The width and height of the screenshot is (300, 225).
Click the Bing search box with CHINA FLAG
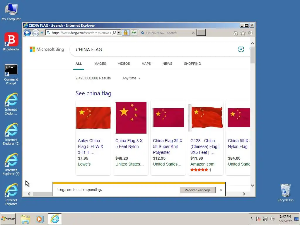155,50
